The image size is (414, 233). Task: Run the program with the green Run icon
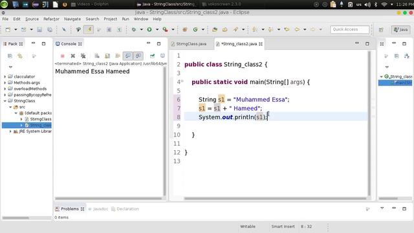(x=149, y=30)
